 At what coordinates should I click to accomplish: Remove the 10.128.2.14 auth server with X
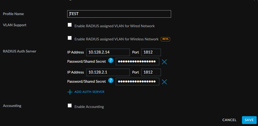click(x=164, y=62)
